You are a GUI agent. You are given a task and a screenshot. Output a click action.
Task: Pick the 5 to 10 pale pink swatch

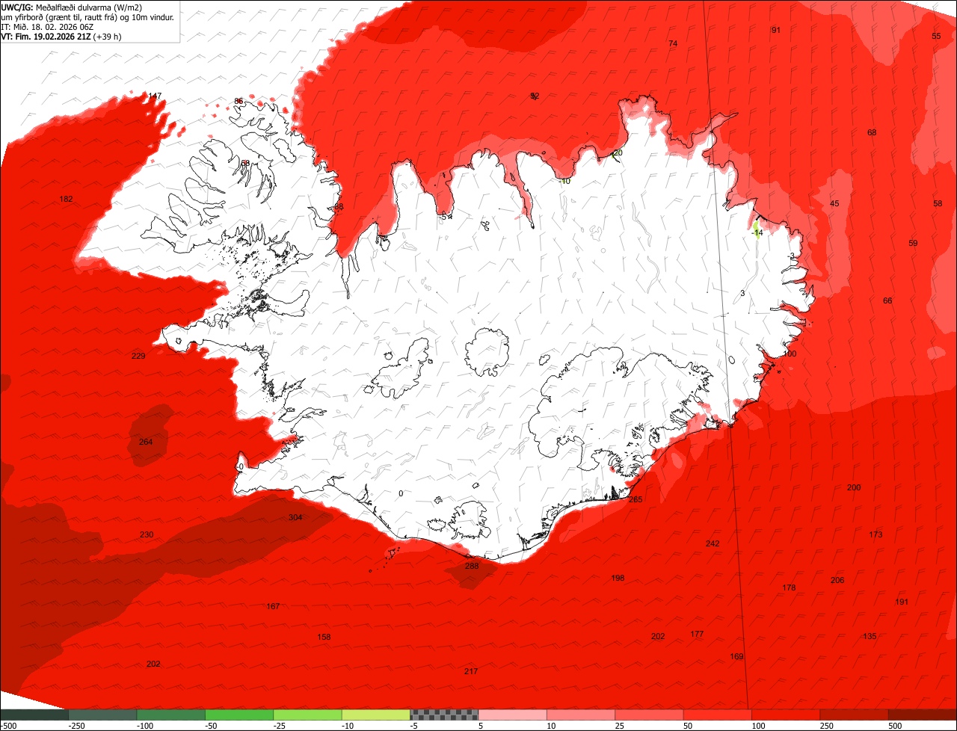(x=512, y=714)
